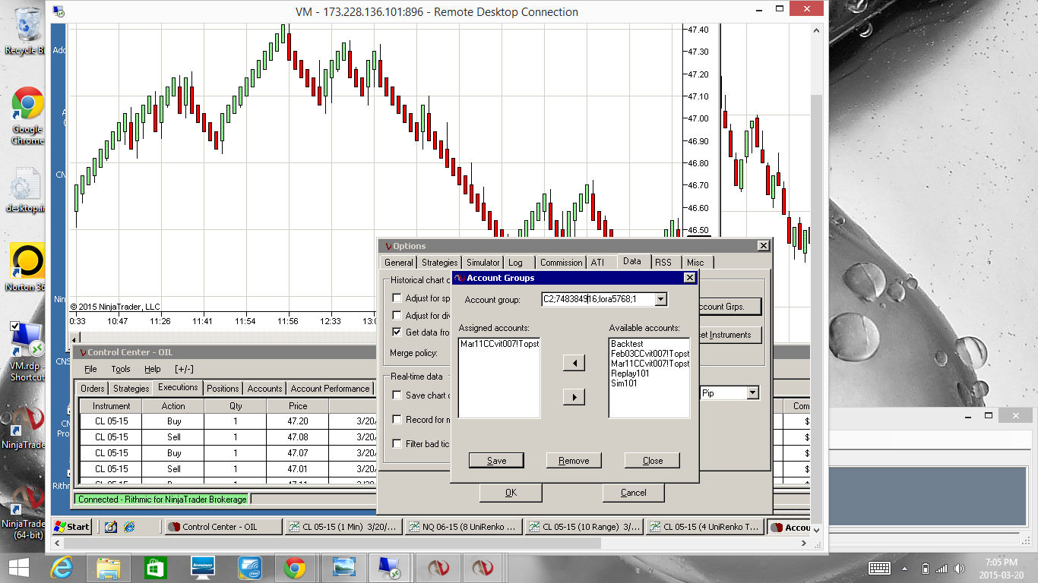Toggle the 'Filter bad ticks' checkbox
The image size is (1038, 583).
pos(397,444)
